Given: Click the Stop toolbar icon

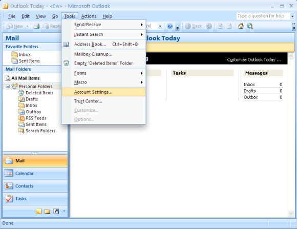Looking at the screenshot, I should tap(220, 26).
